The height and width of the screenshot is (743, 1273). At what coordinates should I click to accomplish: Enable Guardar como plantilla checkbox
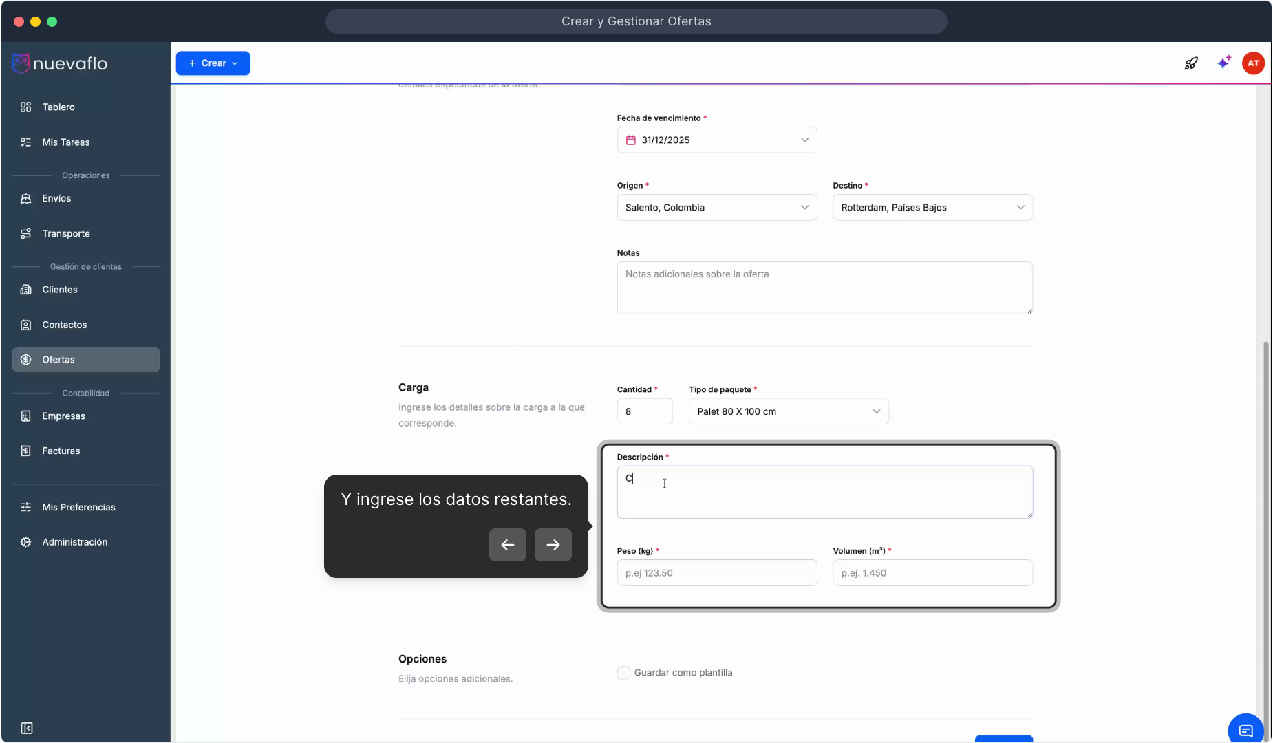coord(623,673)
